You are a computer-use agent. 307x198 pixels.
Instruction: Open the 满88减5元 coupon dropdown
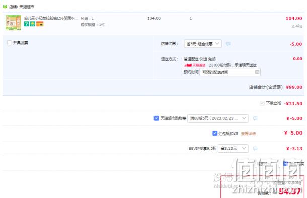(218, 118)
